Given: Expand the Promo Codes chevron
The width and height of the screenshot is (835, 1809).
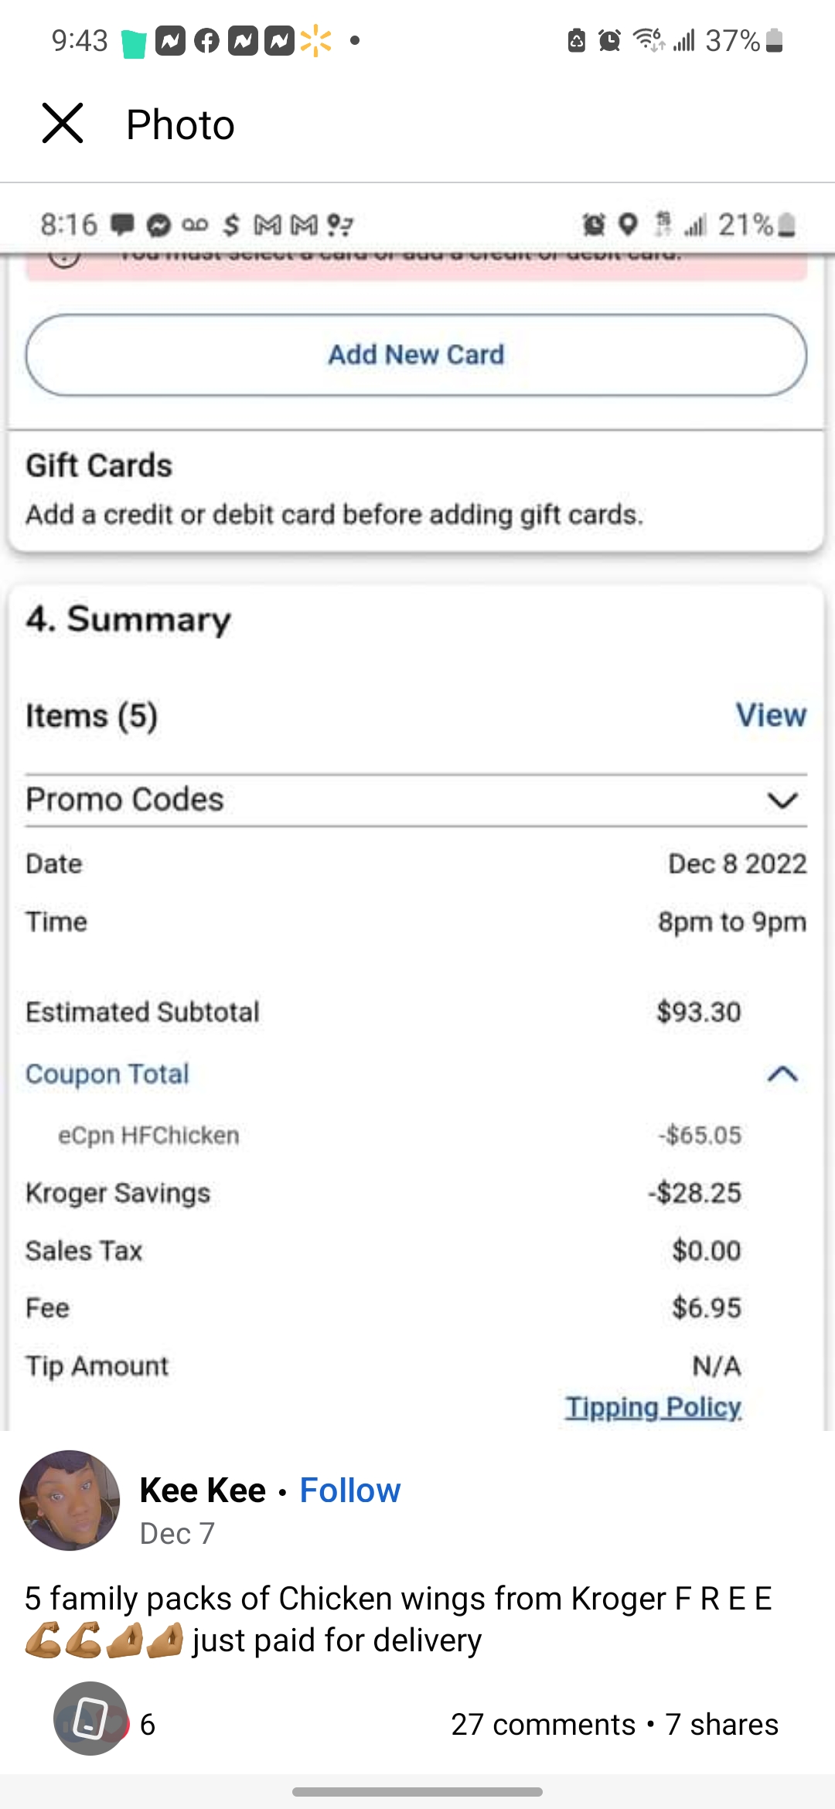Looking at the screenshot, I should [782, 800].
